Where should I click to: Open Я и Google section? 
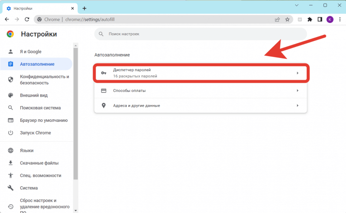[x=30, y=52]
